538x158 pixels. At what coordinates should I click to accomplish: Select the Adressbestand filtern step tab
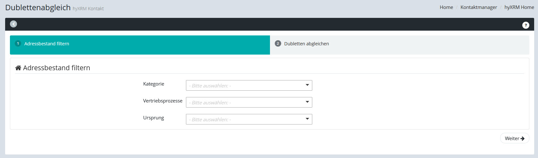(x=47, y=44)
